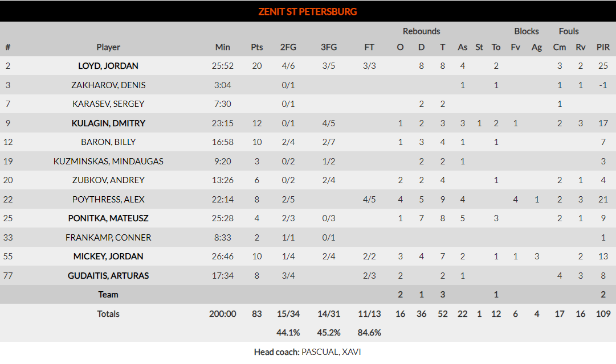Viewport: 616px width, 364px height.
Task: Select the PONITKA, MATEUSZ player link
Action: (x=108, y=218)
